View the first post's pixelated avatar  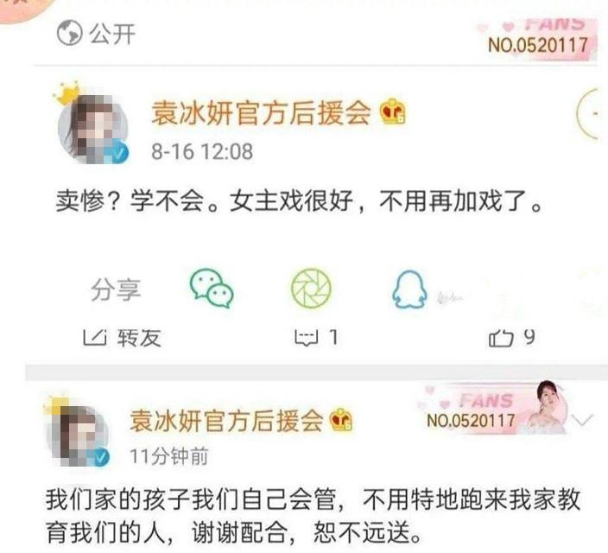[93, 128]
